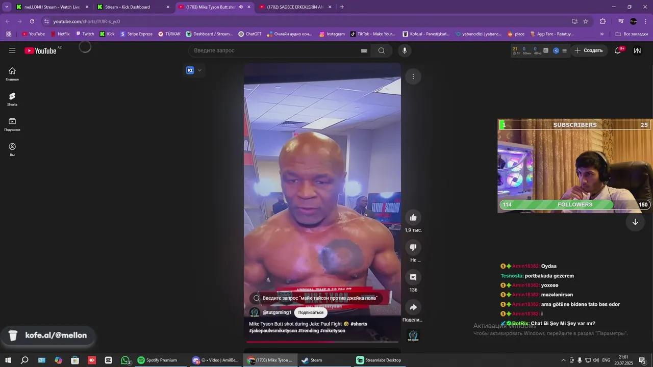
Task: Open the Netflix bookmark
Action: coord(60,34)
